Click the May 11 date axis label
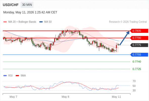This screenshot has height=101, width=149. [116, 97]
